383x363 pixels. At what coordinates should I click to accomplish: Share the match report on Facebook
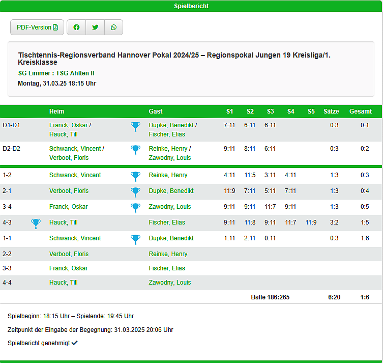(x=76, y=27)
